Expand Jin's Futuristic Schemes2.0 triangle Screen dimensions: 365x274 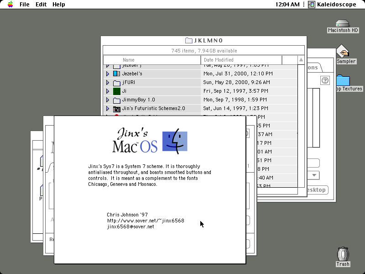click(x=108, y=108)
